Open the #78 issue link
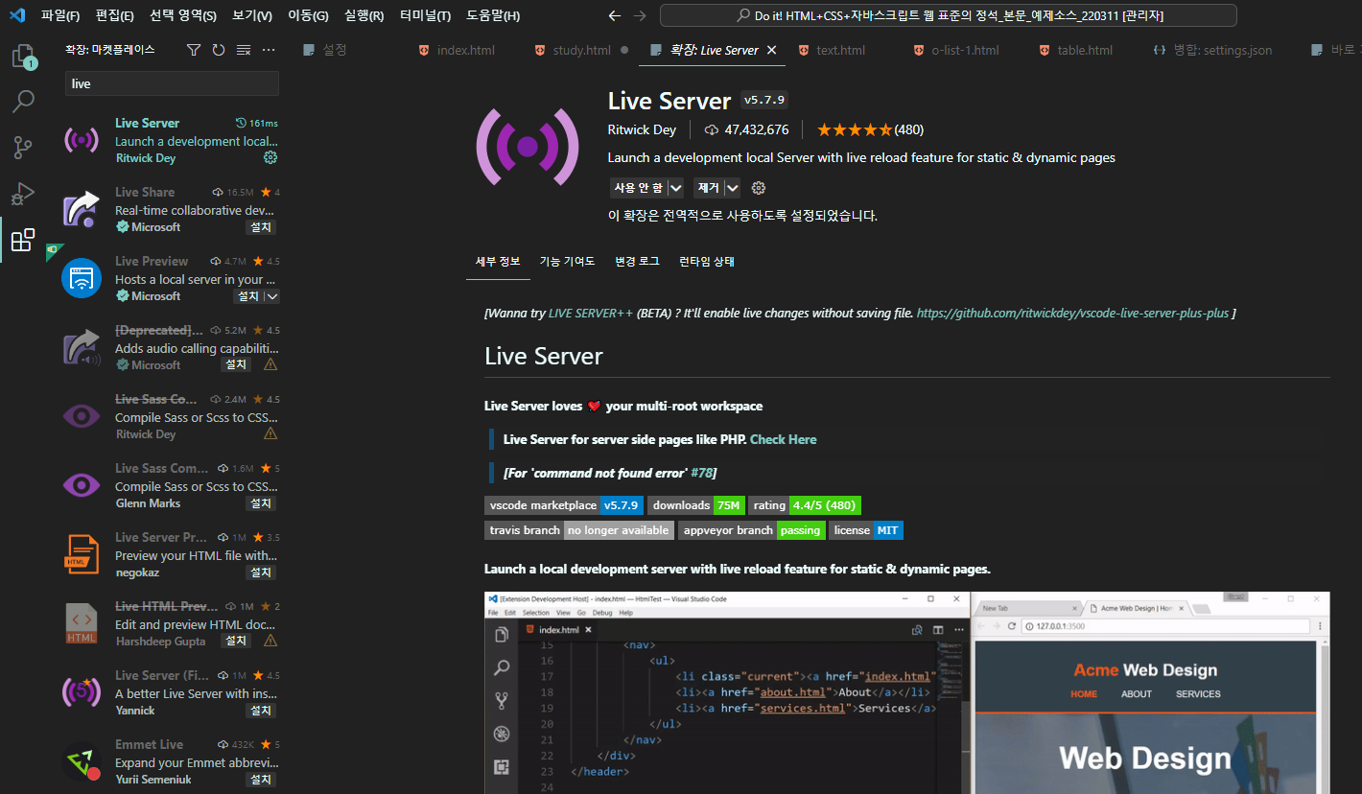 [701, 473]
